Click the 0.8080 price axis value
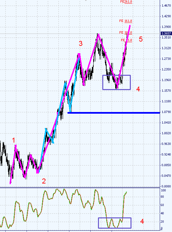172x232 pixels. [x=166, y=186]
